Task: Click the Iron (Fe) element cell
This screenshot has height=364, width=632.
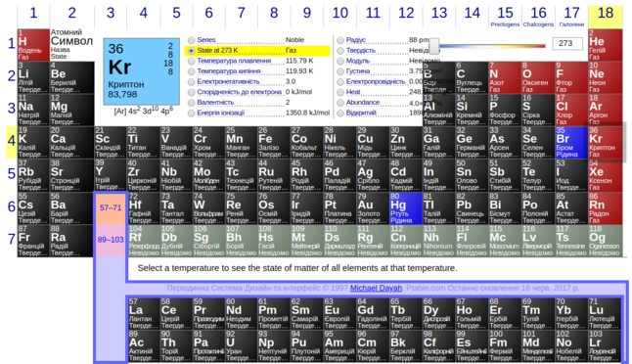Action: click(274, 142)
